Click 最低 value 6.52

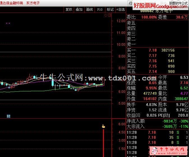(x=184, y=88)
